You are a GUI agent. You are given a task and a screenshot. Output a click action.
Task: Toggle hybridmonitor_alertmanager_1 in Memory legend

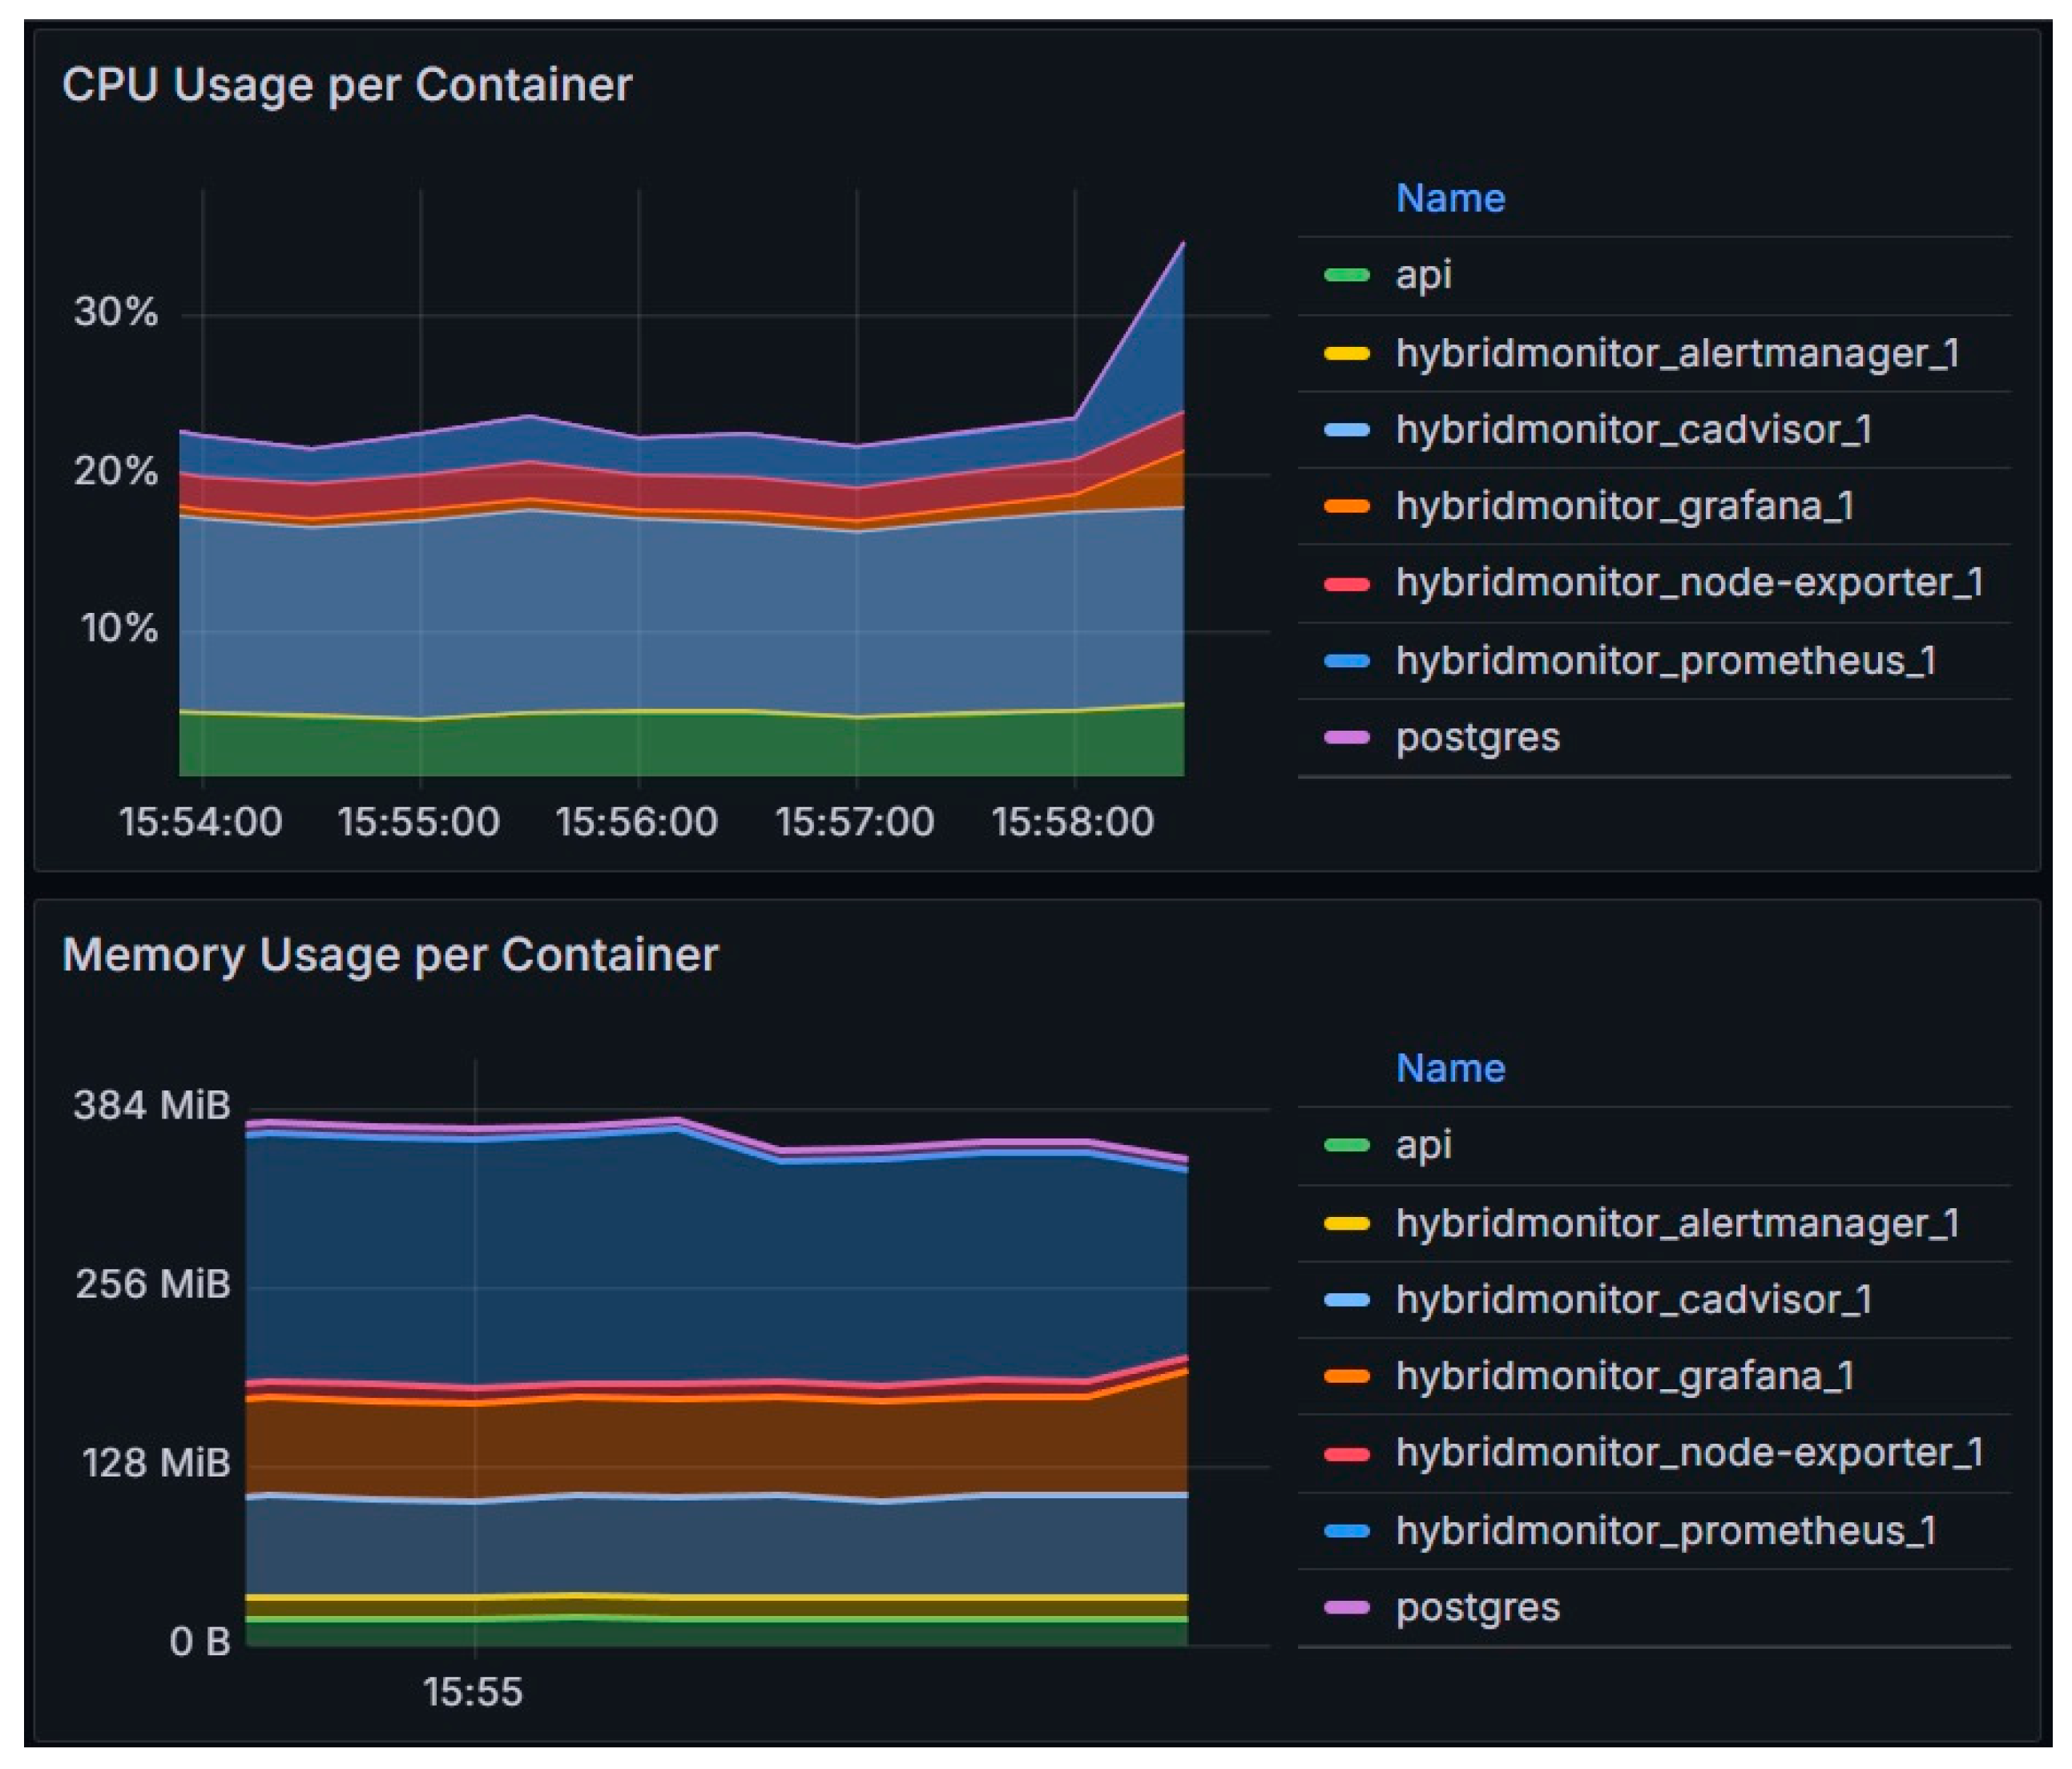click(x=1677, y=1223)
